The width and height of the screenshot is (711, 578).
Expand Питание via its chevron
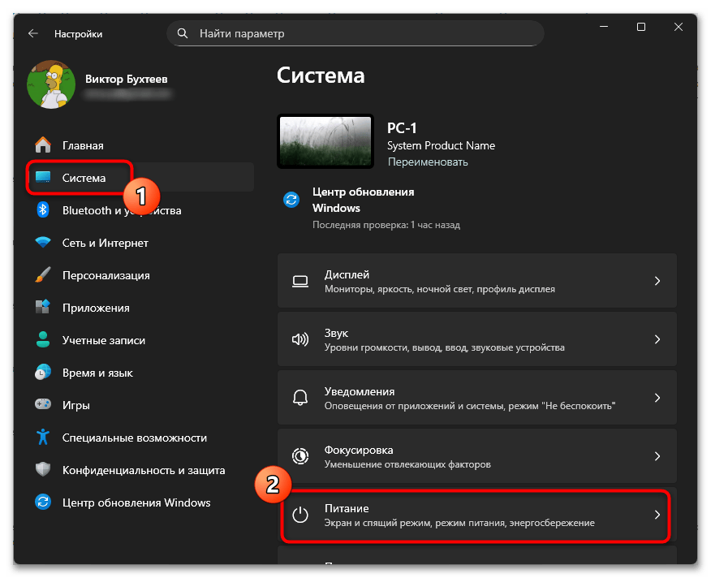pos(657,515)
